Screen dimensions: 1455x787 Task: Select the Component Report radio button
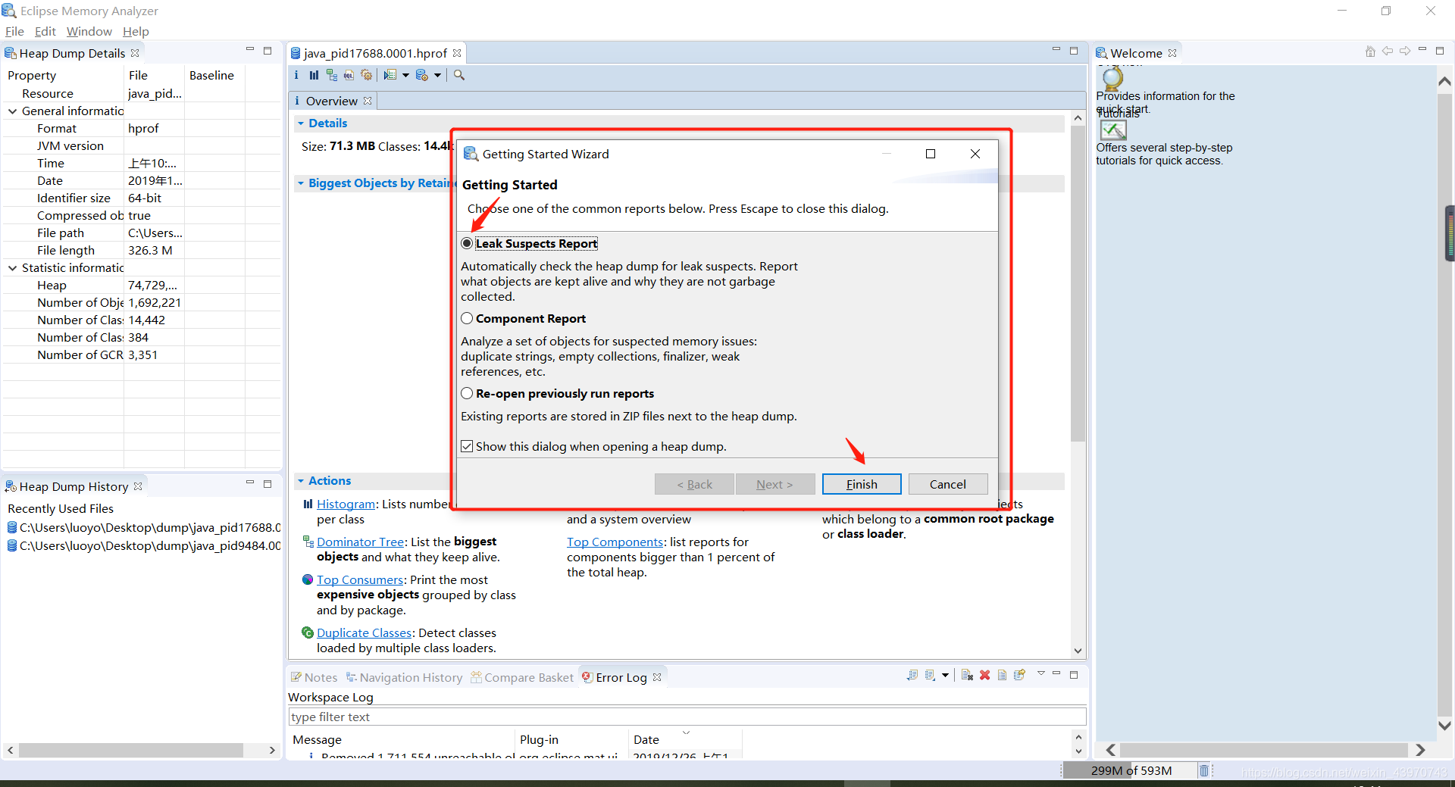click(x=467, y=318)
